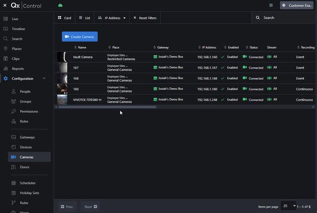Viewport: 317px width, 213px height.
Task: Open the Places page
Action: point(17,49)
